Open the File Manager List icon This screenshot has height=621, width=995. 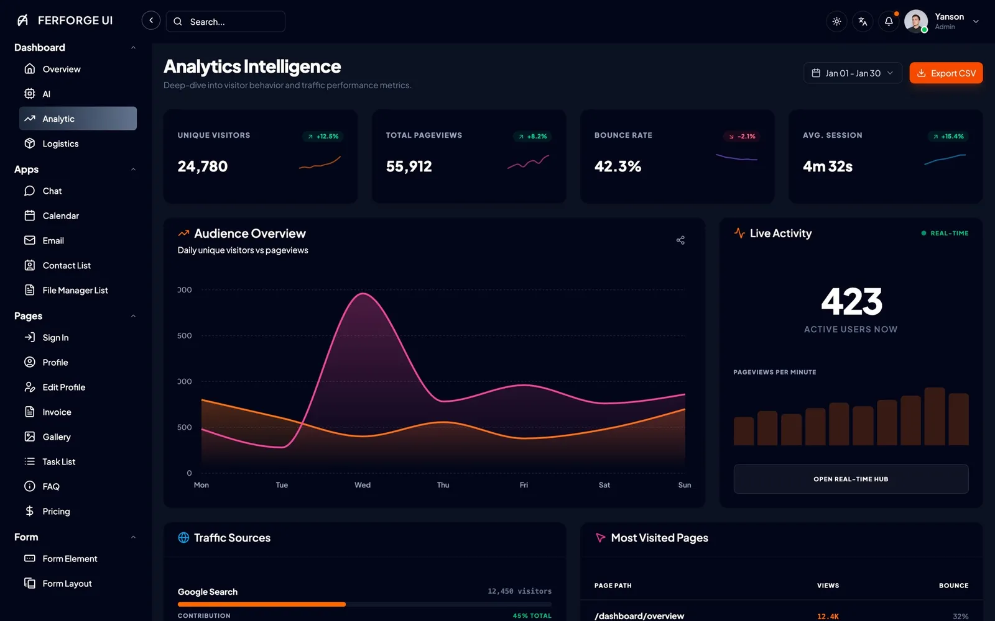(29, 290)
